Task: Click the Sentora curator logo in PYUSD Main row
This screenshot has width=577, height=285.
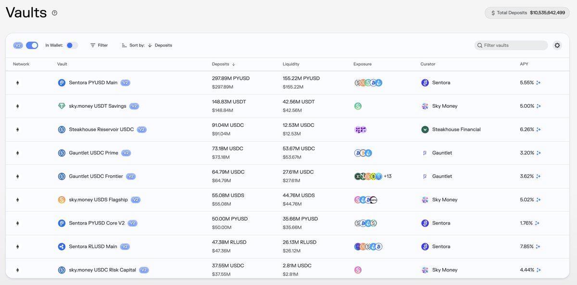Action: coord(425,83)
